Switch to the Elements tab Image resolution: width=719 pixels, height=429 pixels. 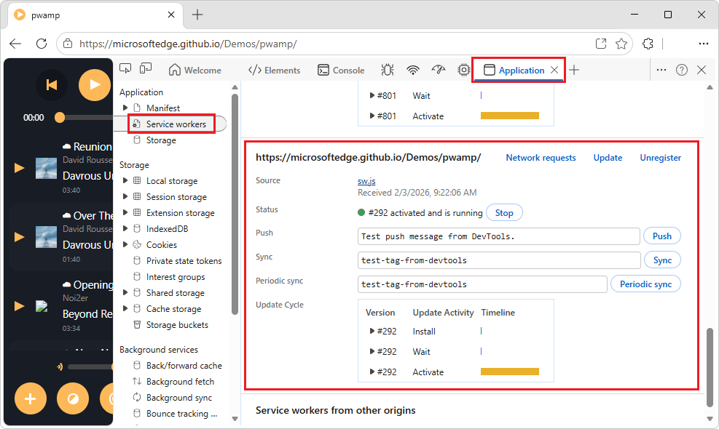point(274,70)
